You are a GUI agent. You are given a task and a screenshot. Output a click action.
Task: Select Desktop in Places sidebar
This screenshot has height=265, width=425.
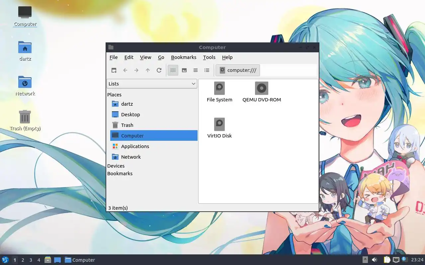[x=154, y=115]
